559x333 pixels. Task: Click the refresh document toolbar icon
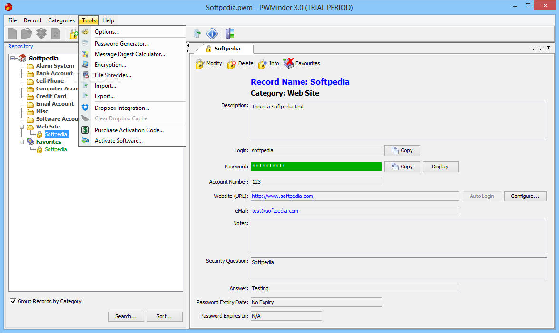click(56, 34)
